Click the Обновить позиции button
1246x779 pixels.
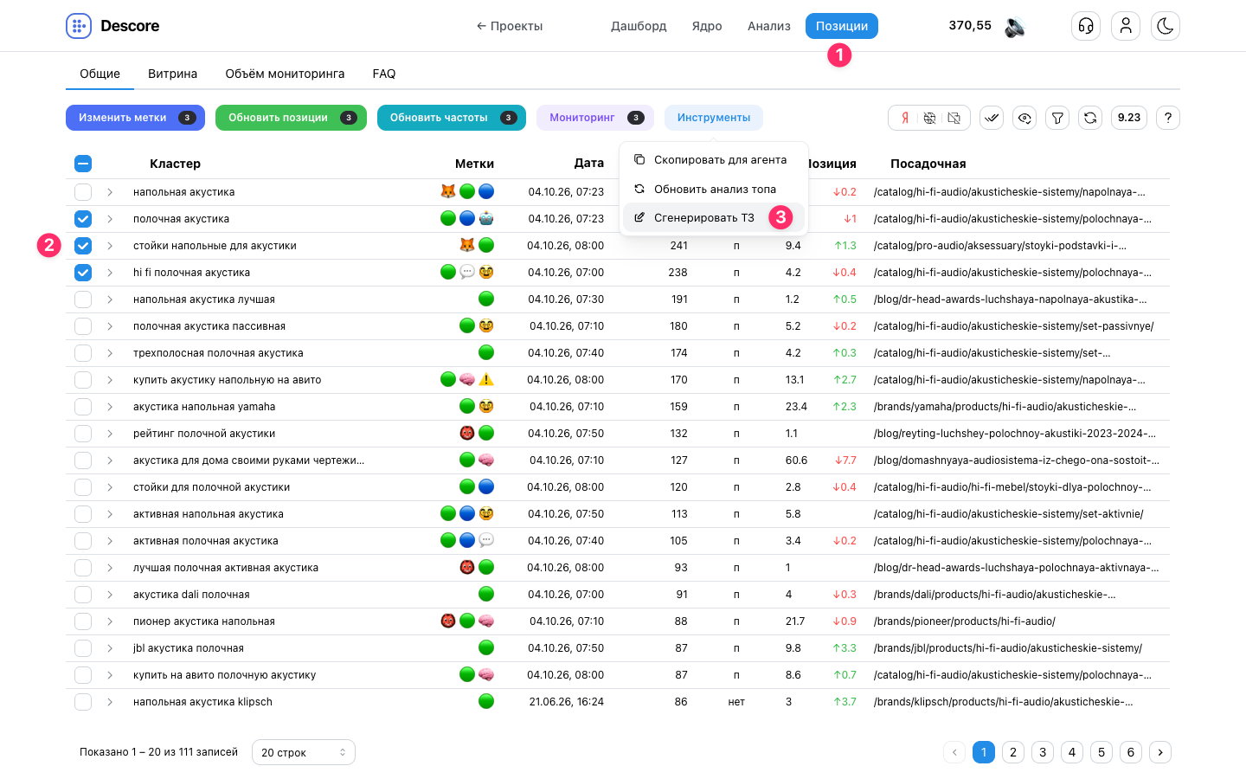point(291,118)
